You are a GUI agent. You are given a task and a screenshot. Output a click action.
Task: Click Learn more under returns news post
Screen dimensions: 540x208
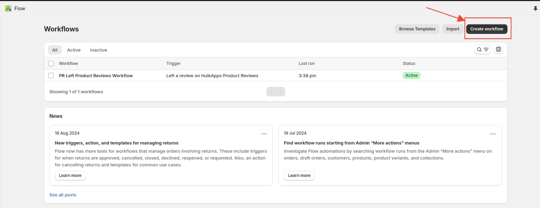coord(70,176)
